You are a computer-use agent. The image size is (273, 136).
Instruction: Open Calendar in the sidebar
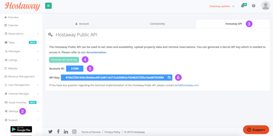coord(13,25)
